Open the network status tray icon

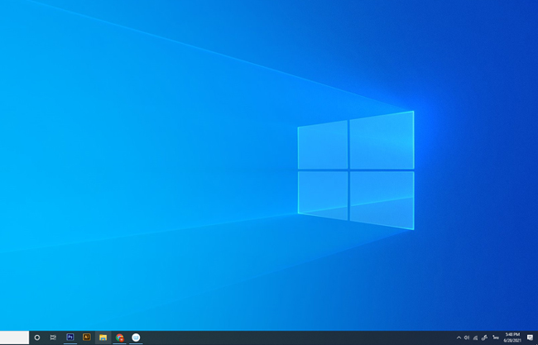click(475, 338)
